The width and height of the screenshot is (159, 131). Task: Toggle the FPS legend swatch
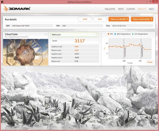tap(108, 34)
